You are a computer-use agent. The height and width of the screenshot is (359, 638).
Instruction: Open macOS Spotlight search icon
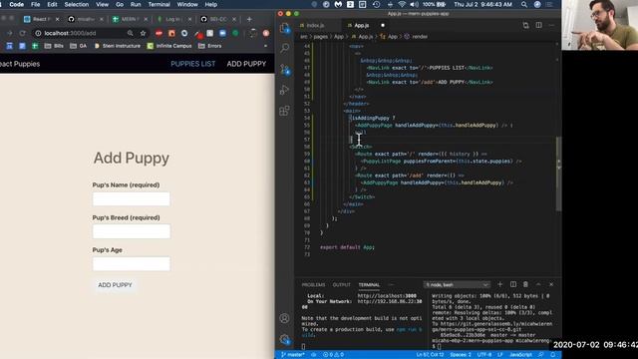(524, 4)
